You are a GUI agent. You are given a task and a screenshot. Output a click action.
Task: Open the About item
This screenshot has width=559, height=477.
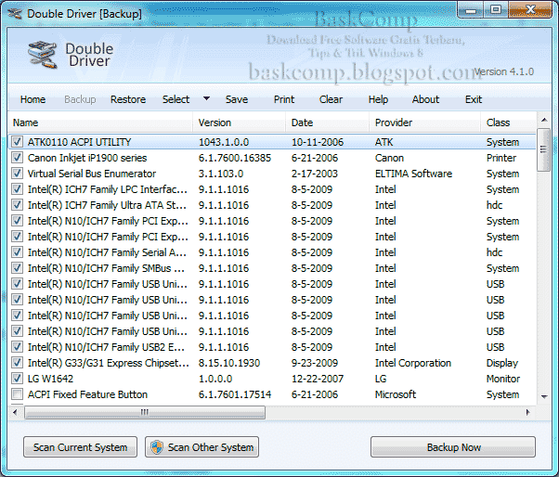point(425,99)
